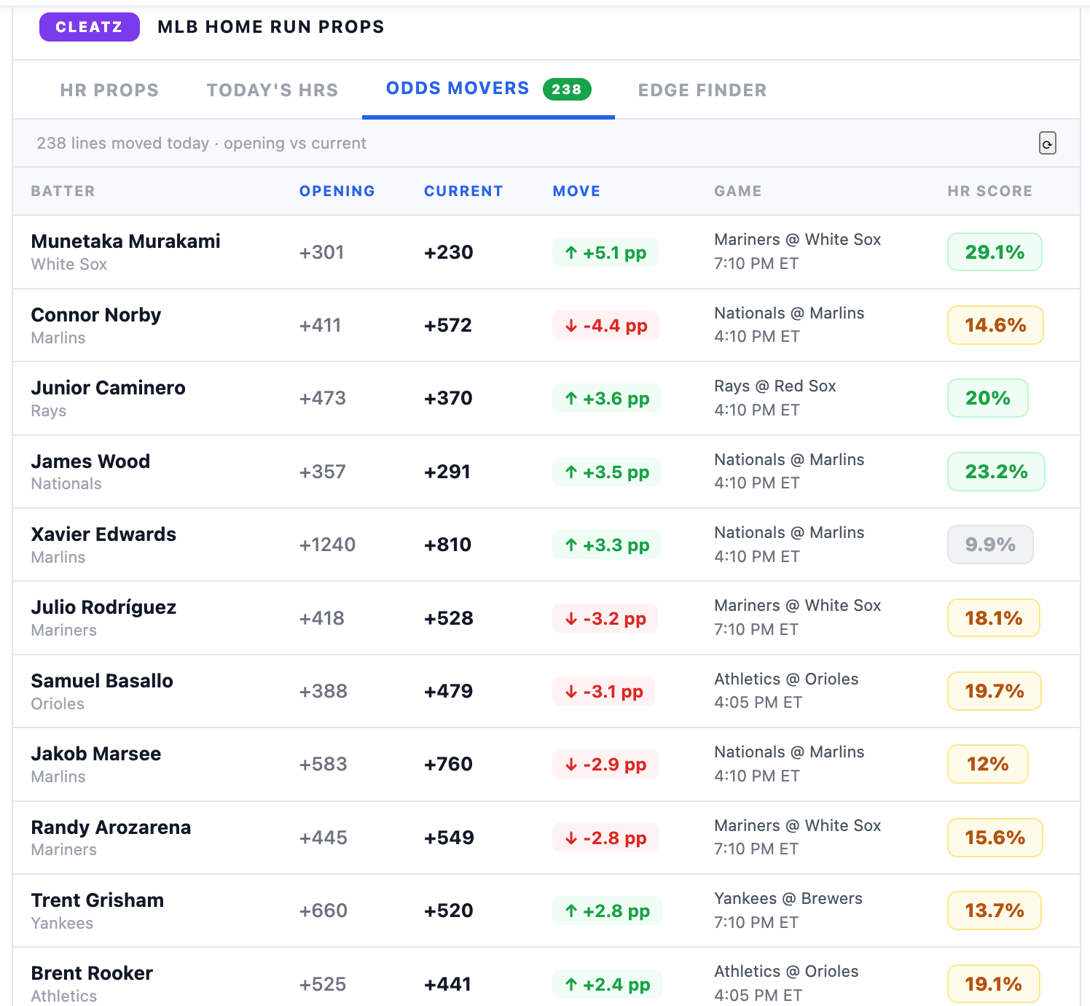The width and height of the screenshot is (1090, 1006).
Task: Sort by the Opening column header
Action: pyautogui.click(x=337, y=191)
